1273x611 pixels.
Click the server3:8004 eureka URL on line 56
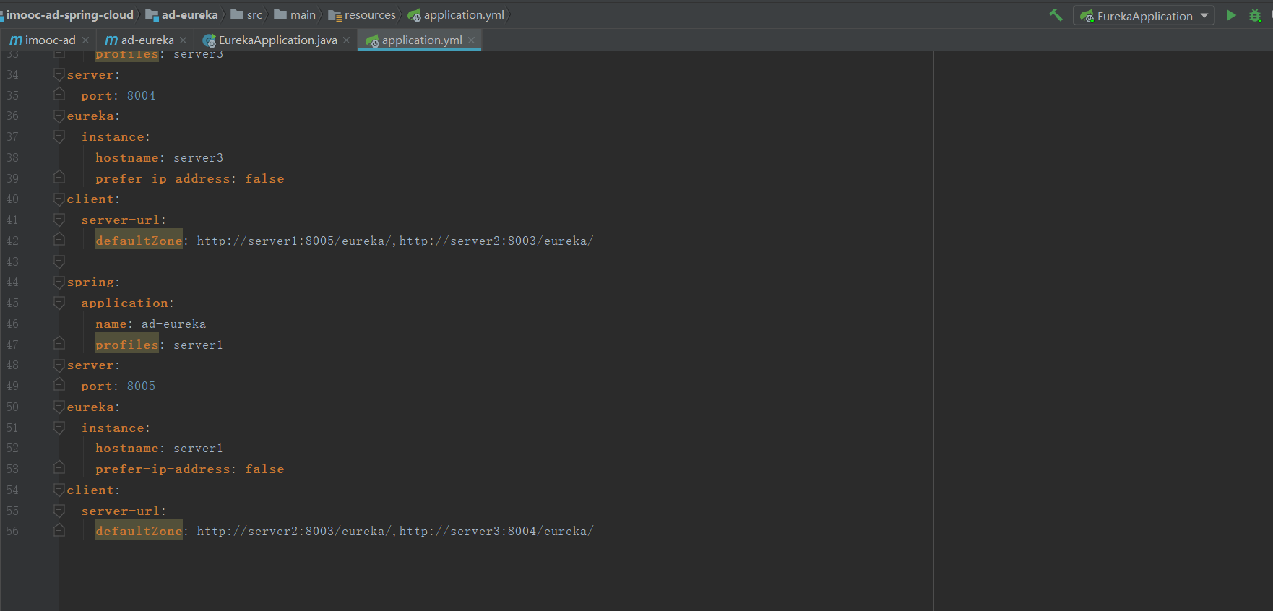[496, 532]
